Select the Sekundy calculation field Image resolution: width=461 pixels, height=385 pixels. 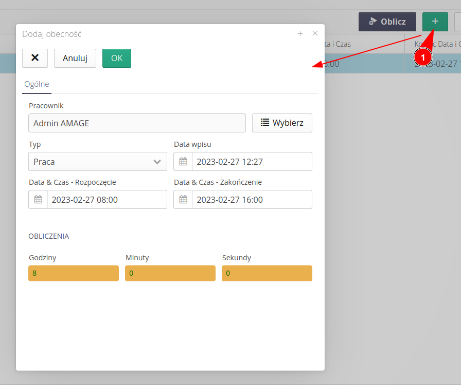(267, 273)
